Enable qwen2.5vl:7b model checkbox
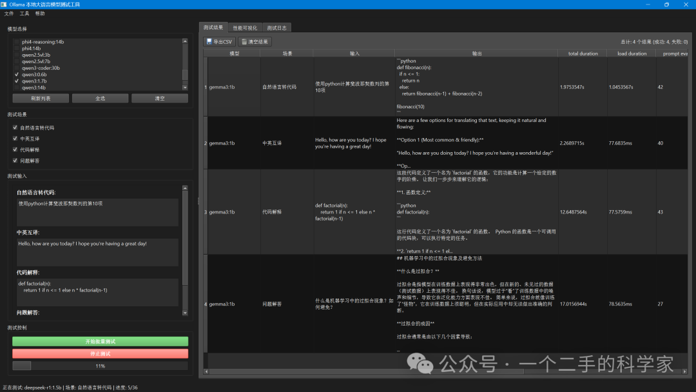 click(17, 61)
